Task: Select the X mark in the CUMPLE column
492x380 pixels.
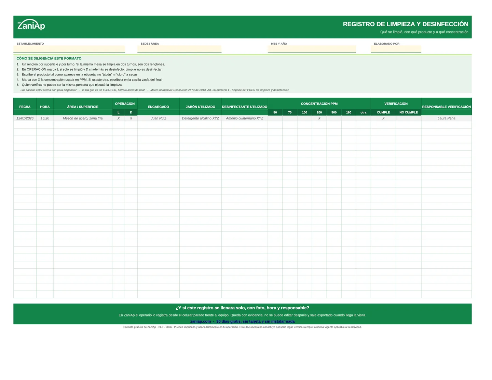Action: pyautogui.click(x=383, y=118)
